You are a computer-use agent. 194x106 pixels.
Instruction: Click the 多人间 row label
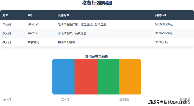pyautogui.click(x=7, y=42)
